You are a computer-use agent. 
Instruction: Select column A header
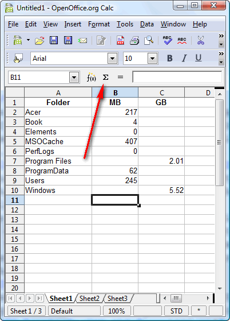pyautogui.click(x=58, y=92)
